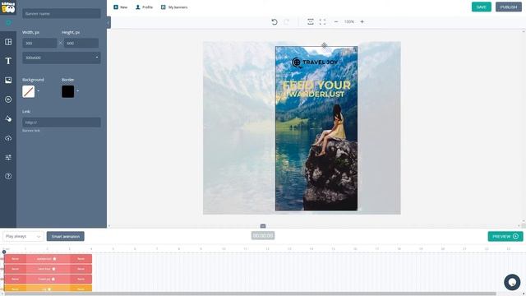Select the TRAVEL JOY logo on banner
Viewport: 526px width, 296px height.
click(x=315, y=62)
